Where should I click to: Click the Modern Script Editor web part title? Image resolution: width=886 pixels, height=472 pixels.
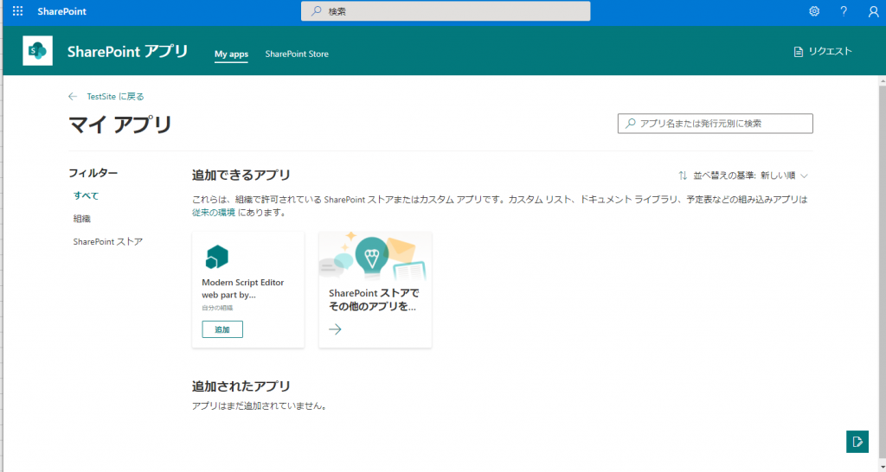tap(243, 289)
